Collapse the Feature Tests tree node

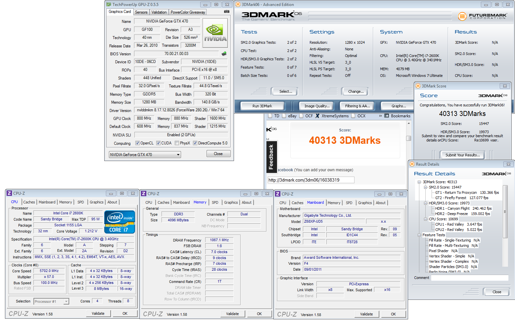(x=419, y=235)
